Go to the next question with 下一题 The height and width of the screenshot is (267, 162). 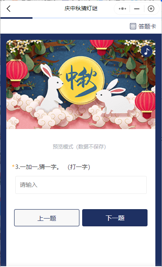click(x=115, y=218)
